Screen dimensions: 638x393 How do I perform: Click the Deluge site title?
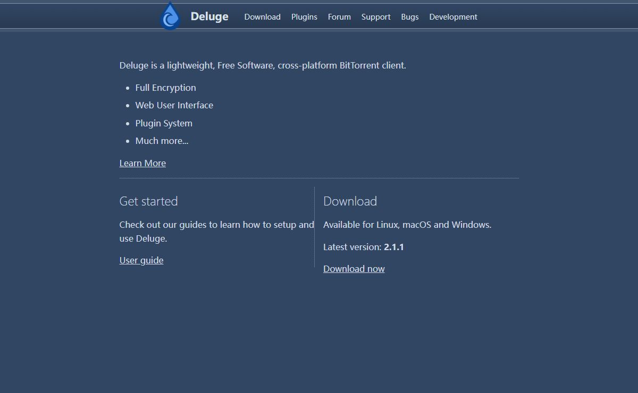tap(209, 16)
